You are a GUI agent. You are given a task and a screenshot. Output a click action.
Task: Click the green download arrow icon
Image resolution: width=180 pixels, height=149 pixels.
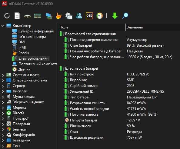[115, 16]
